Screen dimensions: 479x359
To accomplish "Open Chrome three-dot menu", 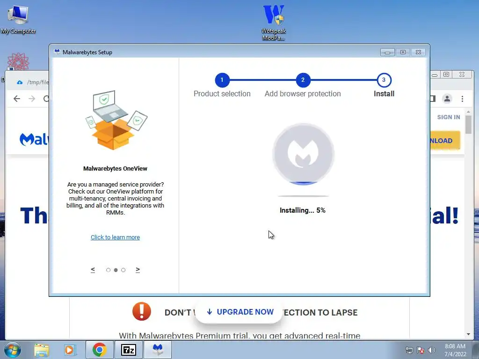I will [x=462, y=99].
